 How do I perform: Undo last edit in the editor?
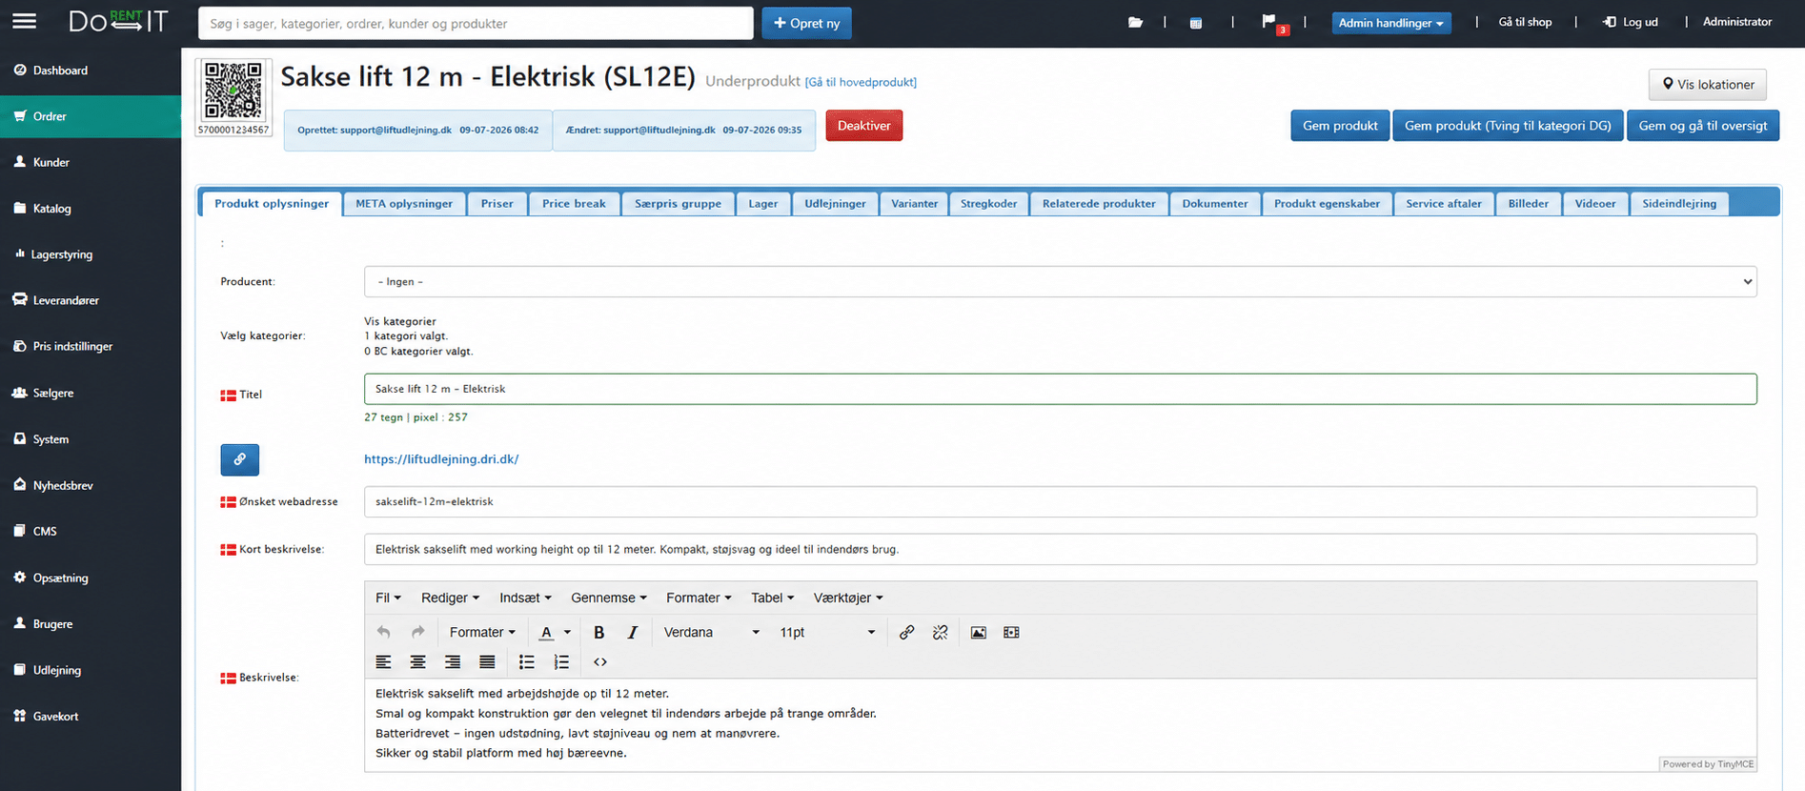tap(384, 632)
